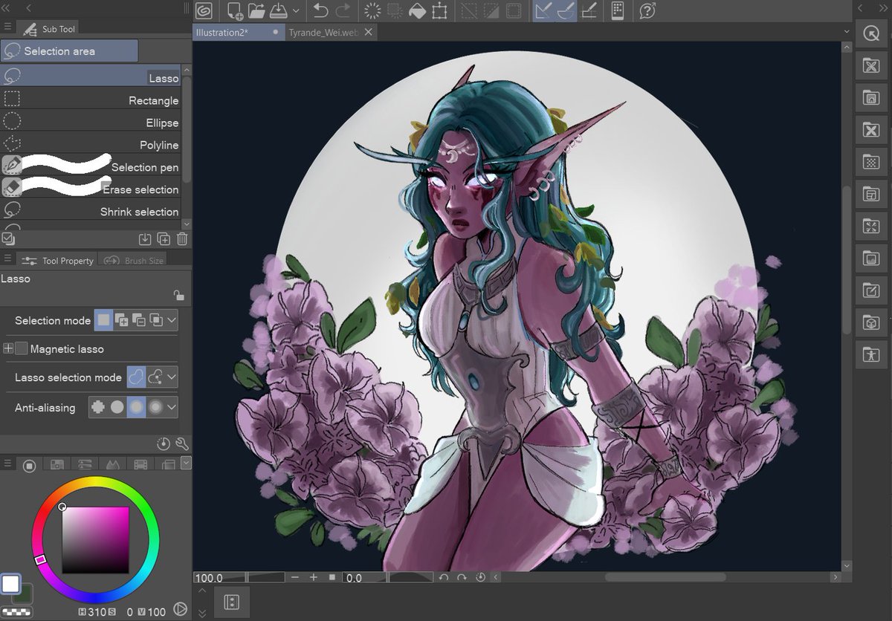Image resolution: width=892 pixels, height=621 pixels.
Task: Choose the Polyline selection sub tool
Action: tap(91, 144)
